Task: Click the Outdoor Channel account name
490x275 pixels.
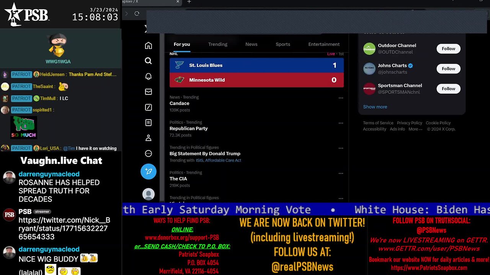Action: (x=397, y=45)
